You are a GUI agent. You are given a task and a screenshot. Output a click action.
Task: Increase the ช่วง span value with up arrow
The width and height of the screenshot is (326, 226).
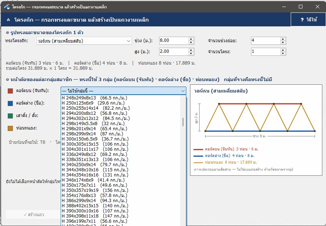pyautogui.click(x=191, y=39)
